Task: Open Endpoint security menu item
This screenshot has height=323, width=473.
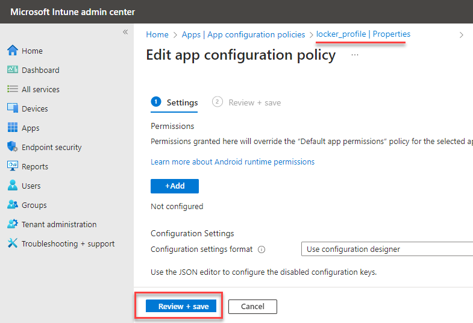Action: tap(52, 148)
